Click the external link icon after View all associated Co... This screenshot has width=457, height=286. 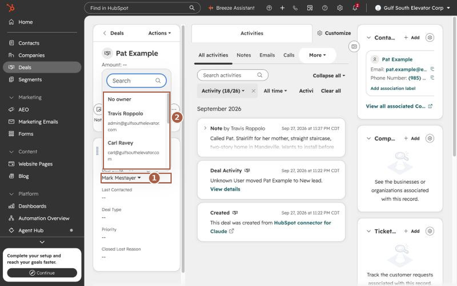pos(430,106)
